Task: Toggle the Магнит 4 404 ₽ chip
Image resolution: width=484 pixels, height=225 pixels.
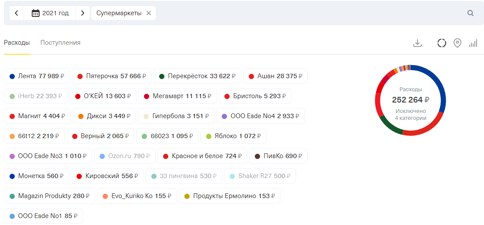Action: [x=37, y=116]
